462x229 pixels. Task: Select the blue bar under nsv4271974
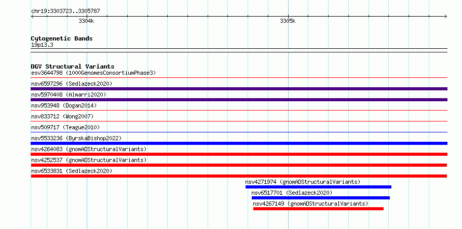point(318,187)
